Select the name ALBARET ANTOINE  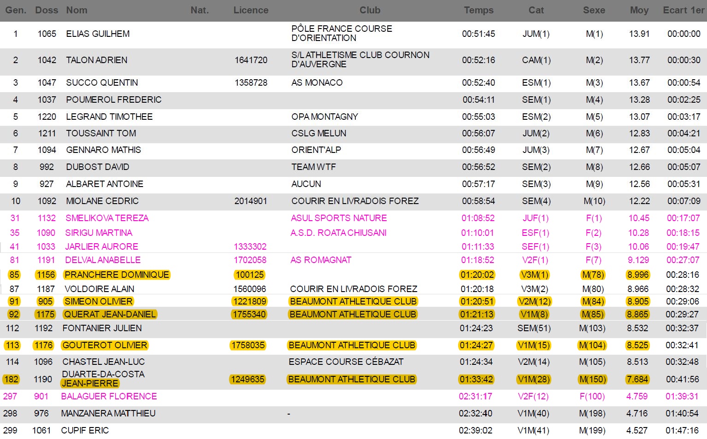click(x=105, y=184)
